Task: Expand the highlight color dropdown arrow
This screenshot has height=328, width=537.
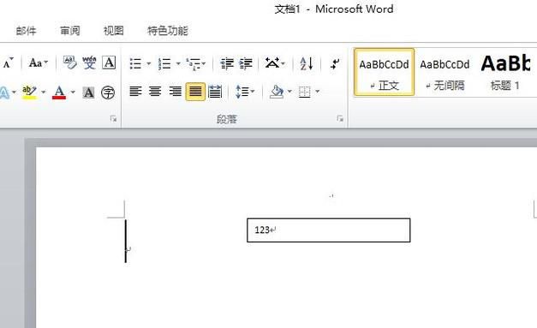Action: point(44,92)
